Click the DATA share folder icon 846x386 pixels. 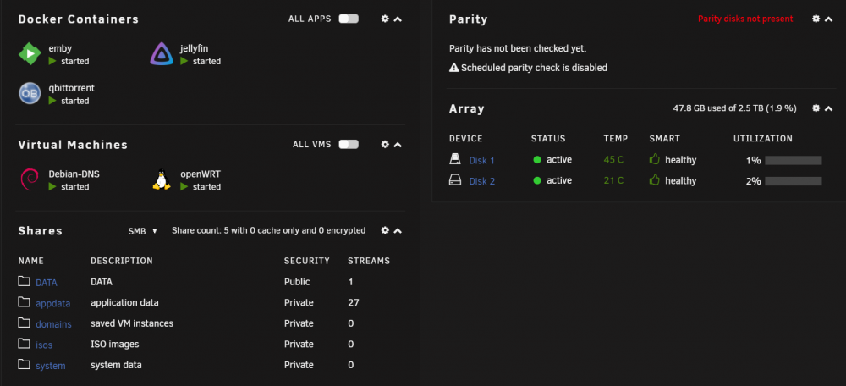pyautogui.click(x=24, y=281)
